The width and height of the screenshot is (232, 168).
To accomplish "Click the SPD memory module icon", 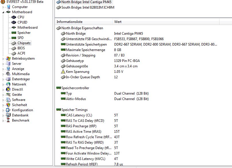I will 14,38.
